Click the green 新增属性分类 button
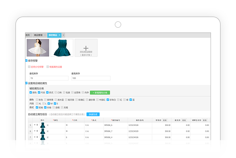The width and height of the screenshot is (236, 158). pyautogui.click(x=100, y=93)
